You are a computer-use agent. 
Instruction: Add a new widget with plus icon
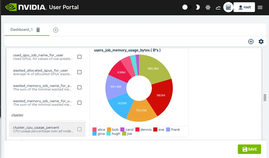[x=251, y=42]
